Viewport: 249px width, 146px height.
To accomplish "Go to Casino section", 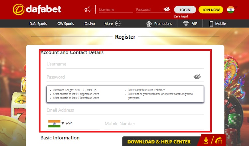I will 90,24.
